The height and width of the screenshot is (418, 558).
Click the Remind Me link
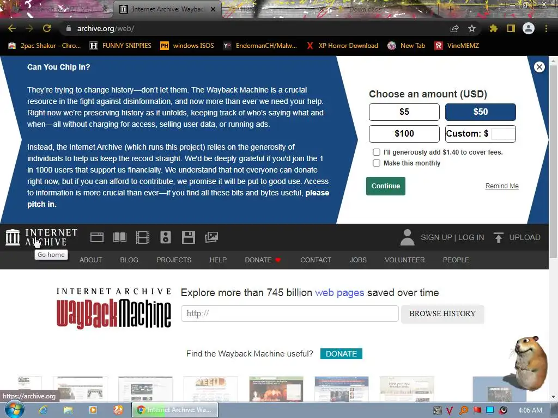coord(502,186)
